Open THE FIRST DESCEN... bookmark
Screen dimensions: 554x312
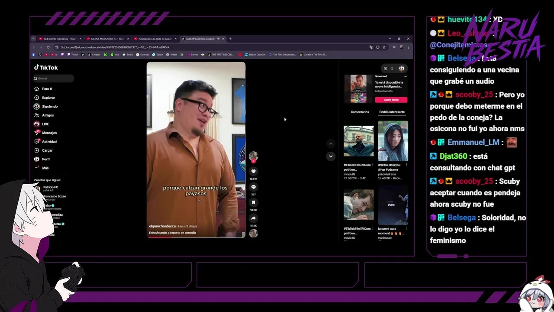click(x=221, y=55)
